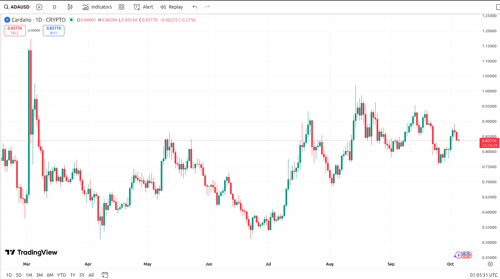Click the 1.00000 price axis label

(x=489, y=91)
